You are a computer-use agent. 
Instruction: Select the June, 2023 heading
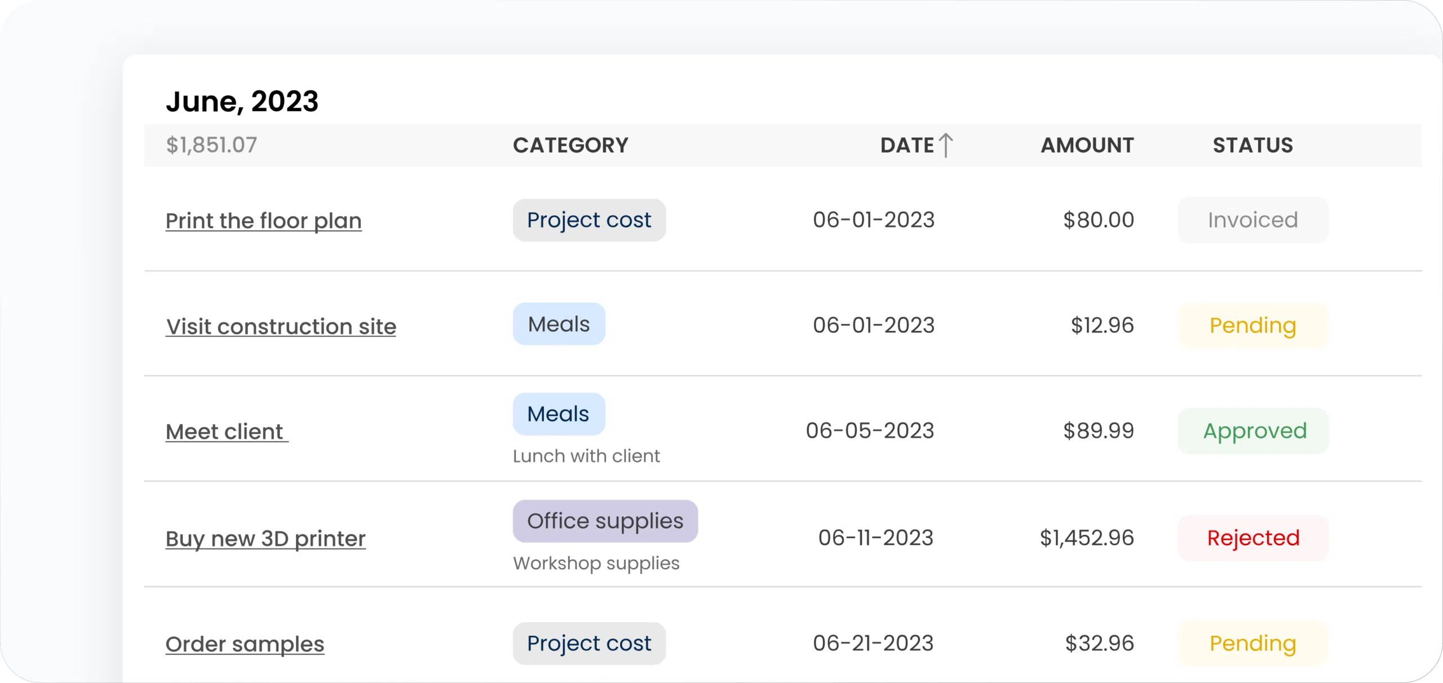click(x=242, y=102)
